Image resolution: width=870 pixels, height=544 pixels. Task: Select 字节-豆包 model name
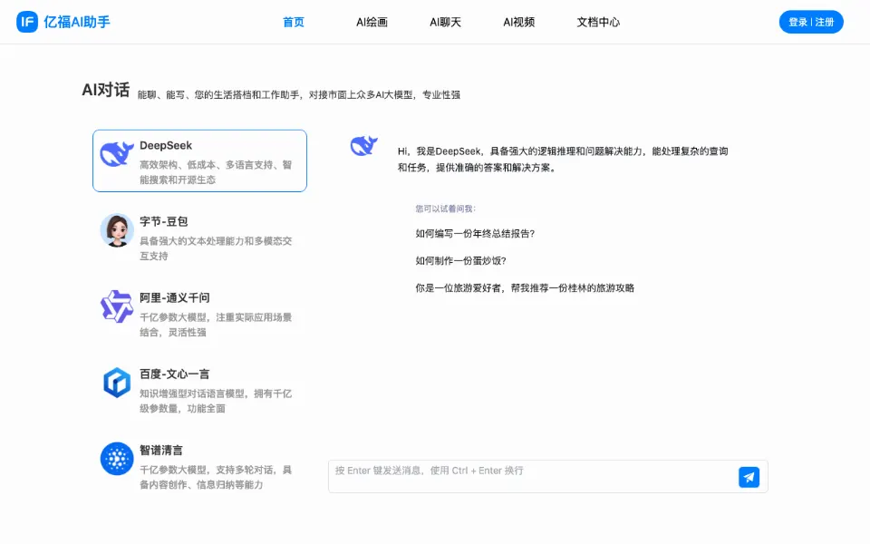(164, 221)
